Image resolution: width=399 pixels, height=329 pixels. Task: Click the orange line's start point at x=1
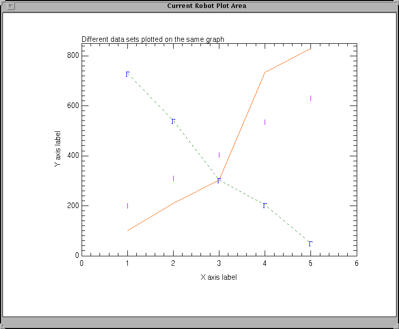(x=128, y=230)
